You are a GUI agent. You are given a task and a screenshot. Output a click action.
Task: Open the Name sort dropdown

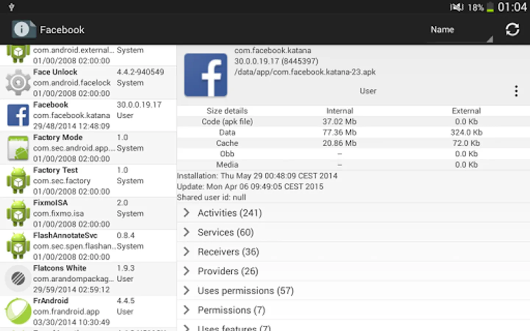coord(460,30)
